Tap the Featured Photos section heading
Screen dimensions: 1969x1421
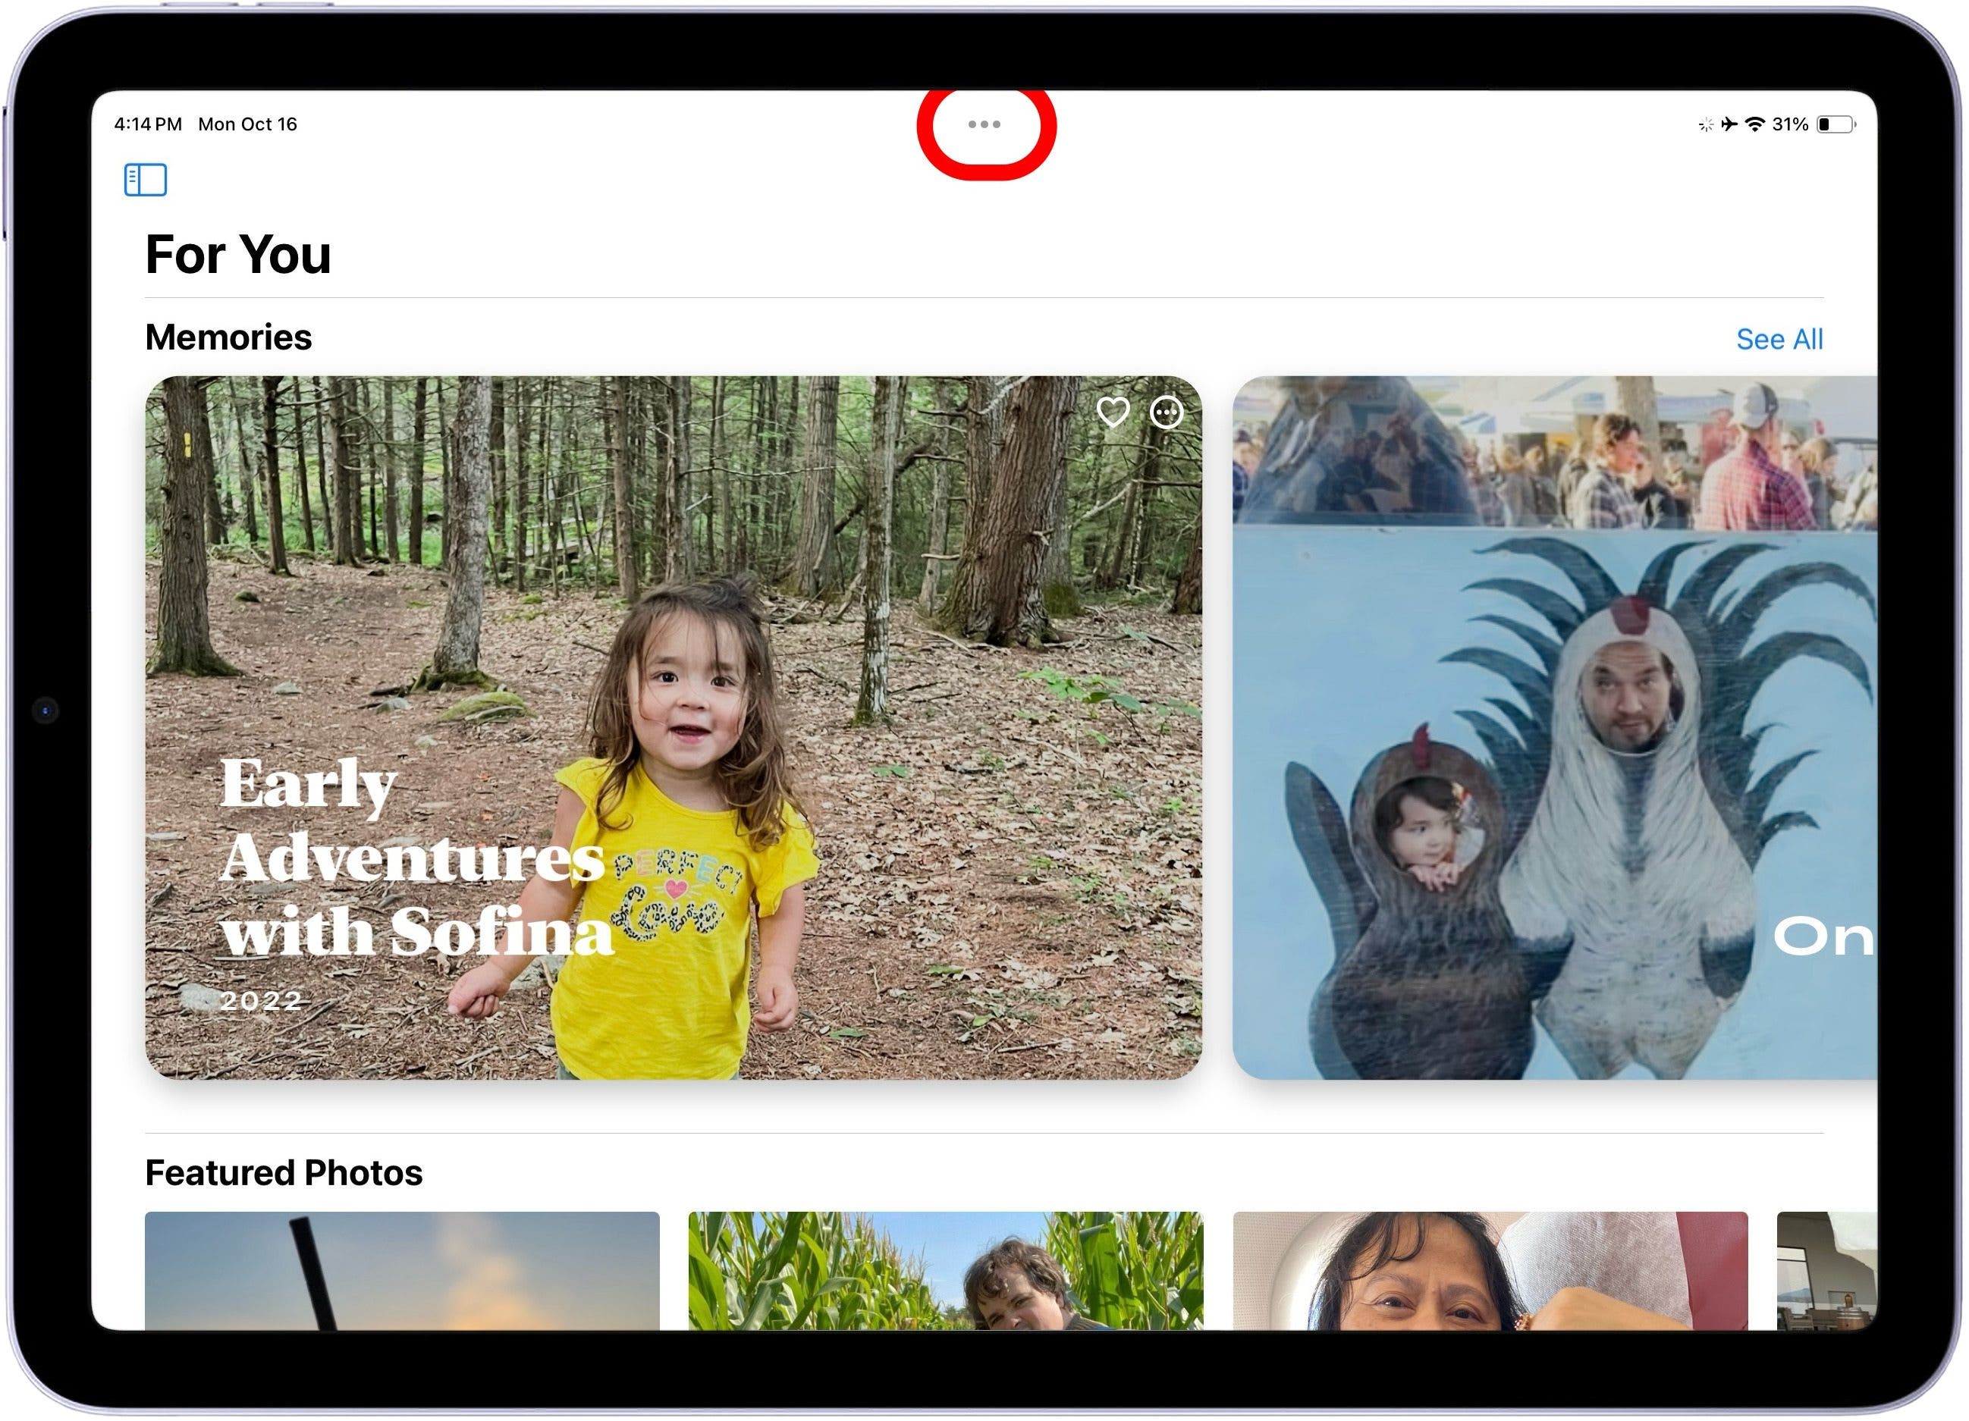[284, 1173]
